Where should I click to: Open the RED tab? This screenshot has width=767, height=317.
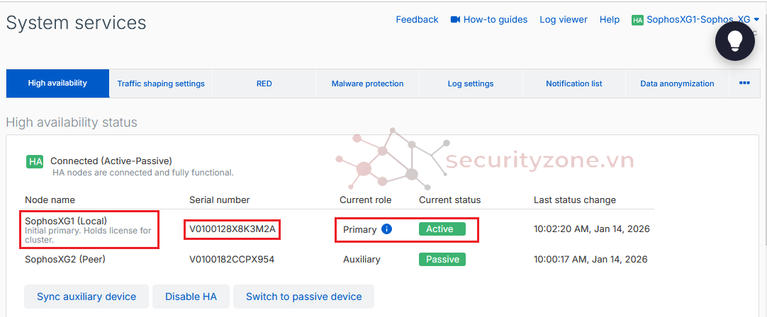264,83
